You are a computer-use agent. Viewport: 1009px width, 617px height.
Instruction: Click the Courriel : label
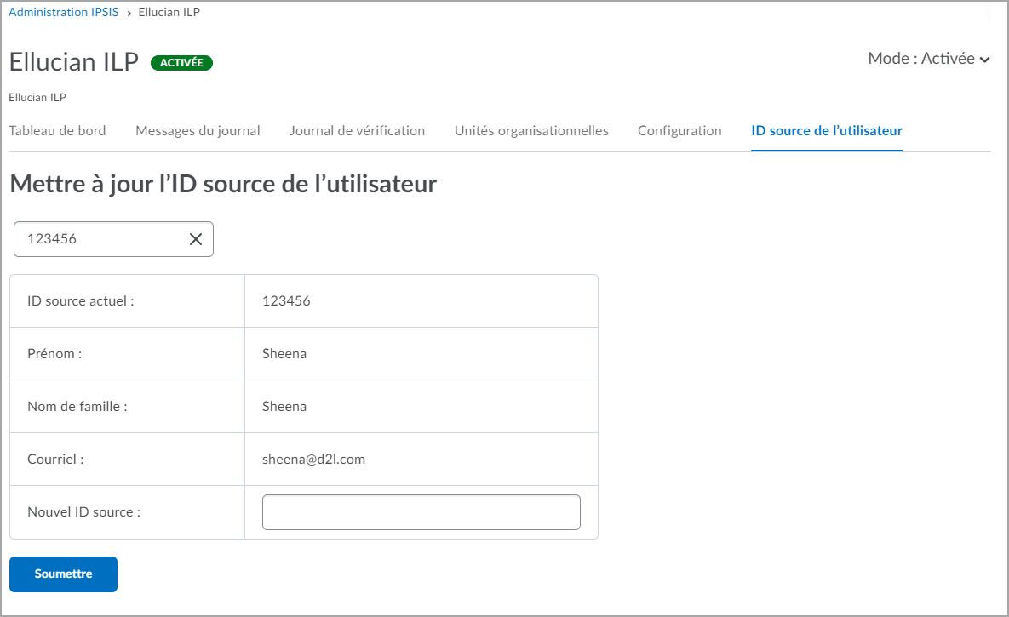pos(55,460)
